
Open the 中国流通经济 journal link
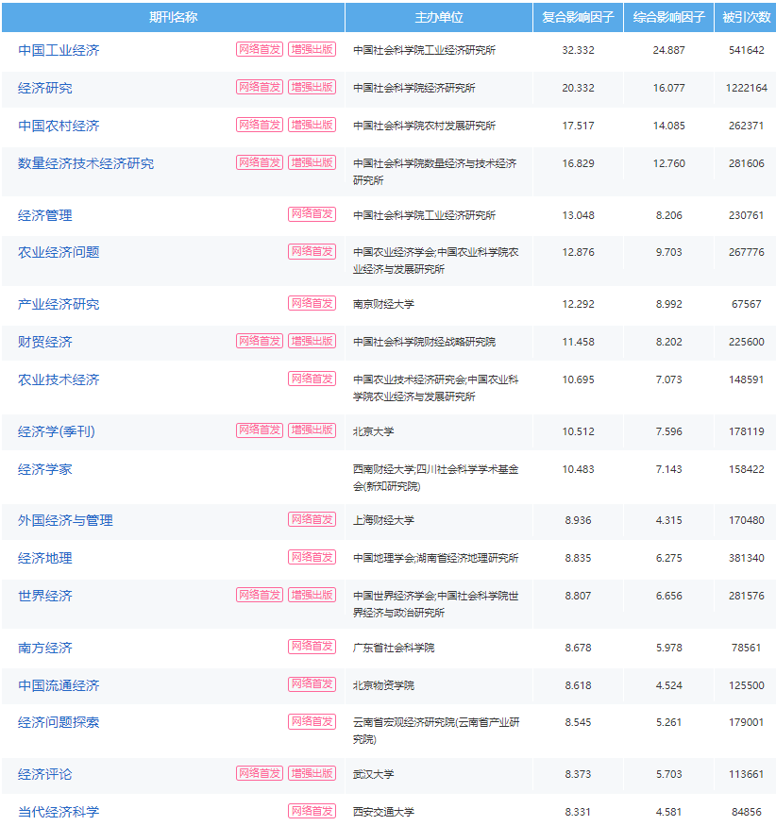pos(59,685)
